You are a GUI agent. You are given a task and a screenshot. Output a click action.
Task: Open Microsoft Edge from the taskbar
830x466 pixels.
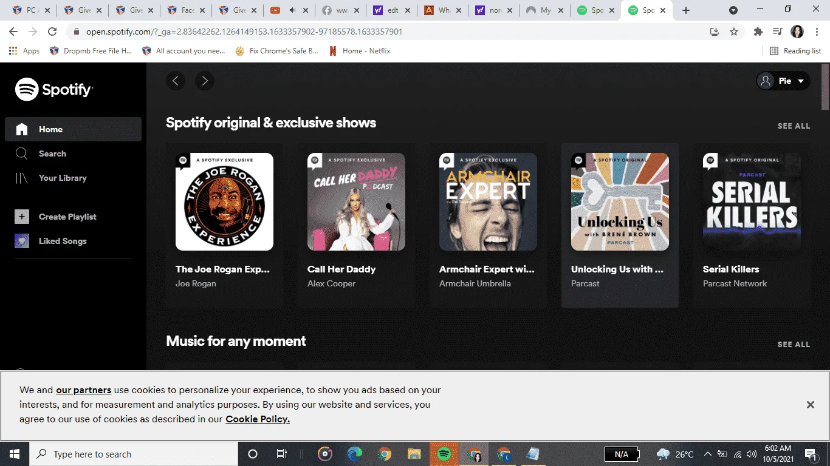pos(354,454)
